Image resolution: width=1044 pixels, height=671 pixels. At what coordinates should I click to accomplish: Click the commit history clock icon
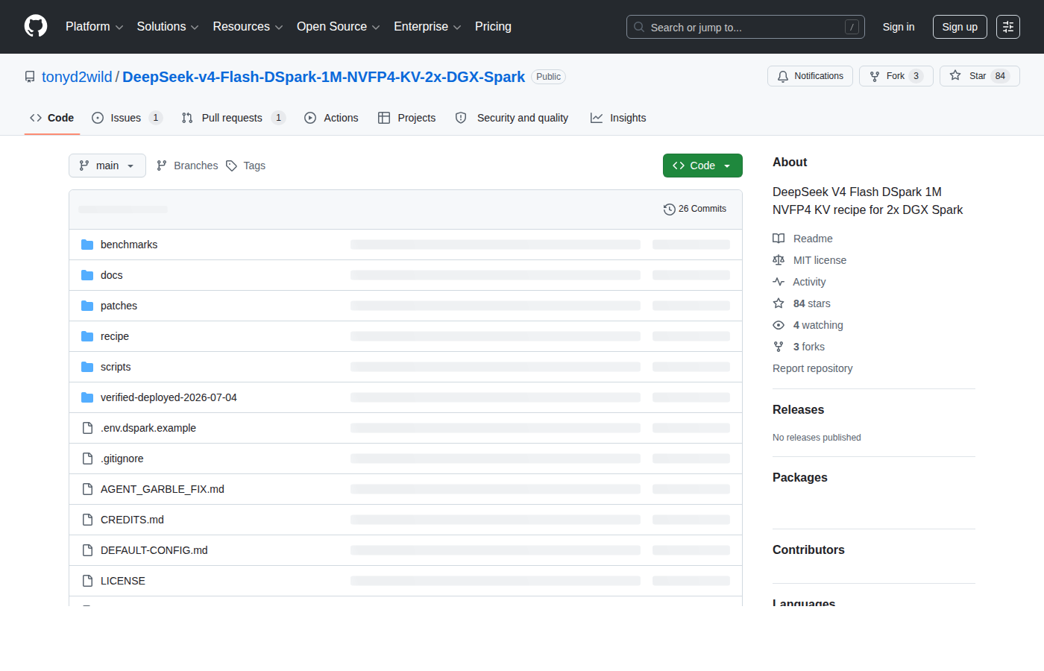(x=669, y=210)
